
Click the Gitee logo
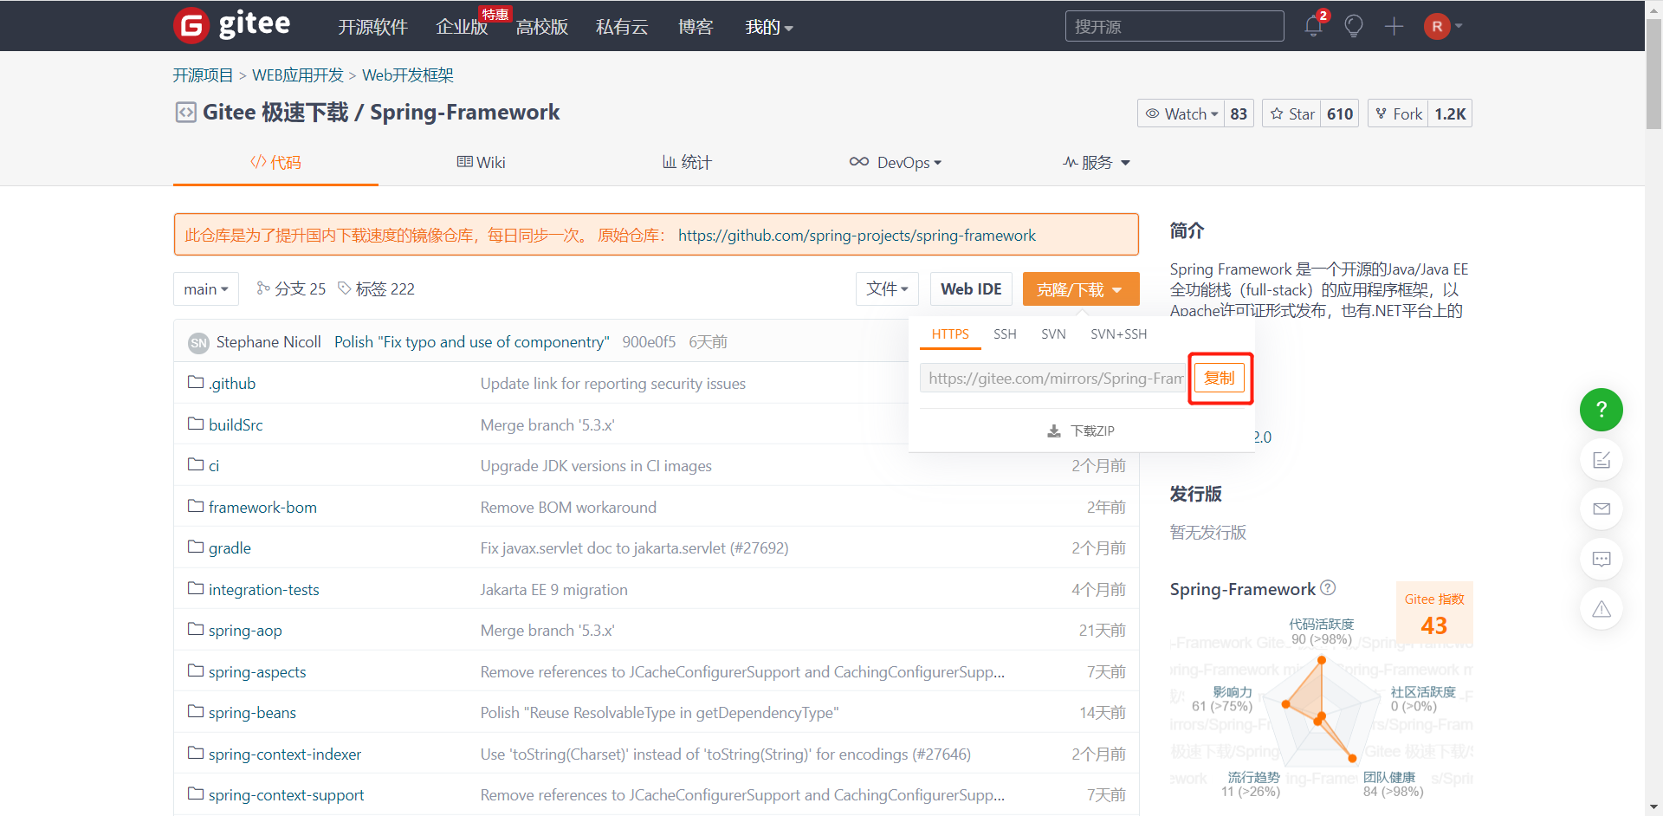click(232, 25)
